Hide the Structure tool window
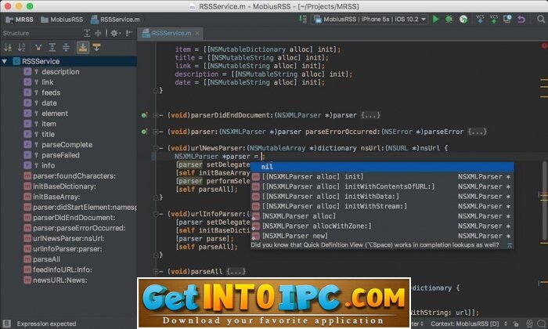The height and width of the screenshot is (329, 548). tap(129, 33)
